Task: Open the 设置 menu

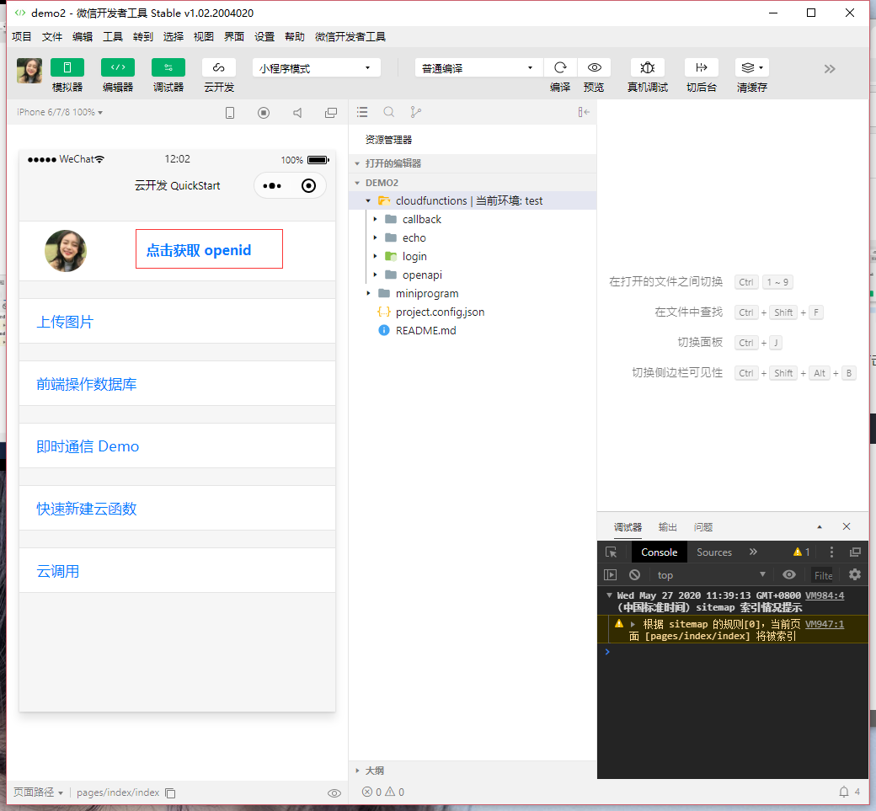Action: click(264, 37)
